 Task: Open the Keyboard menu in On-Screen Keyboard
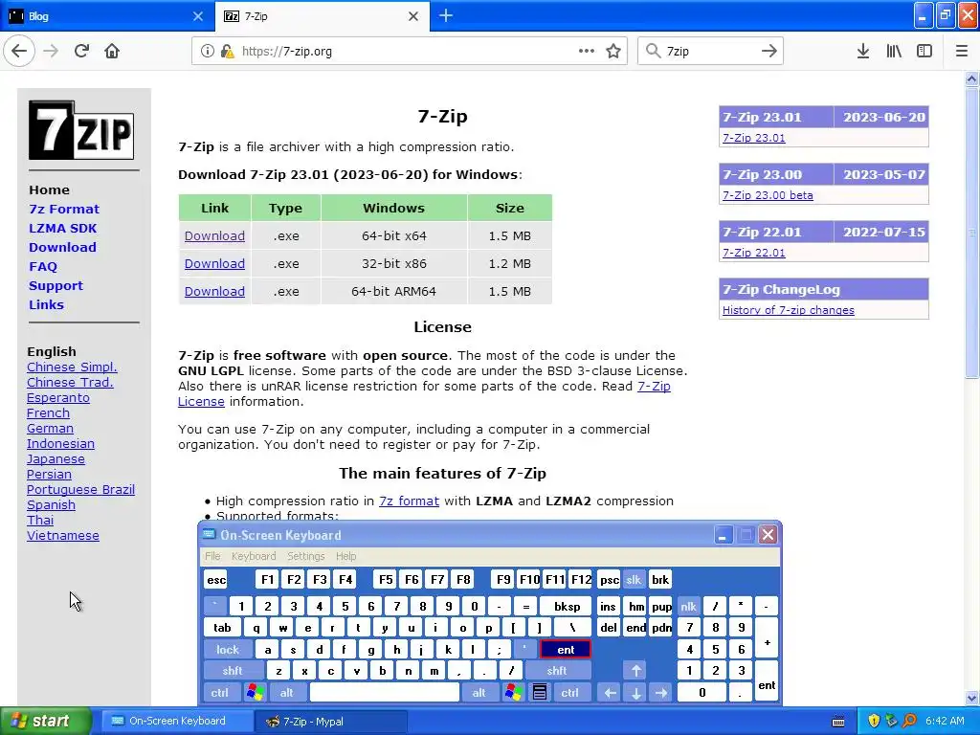point(253,556)
